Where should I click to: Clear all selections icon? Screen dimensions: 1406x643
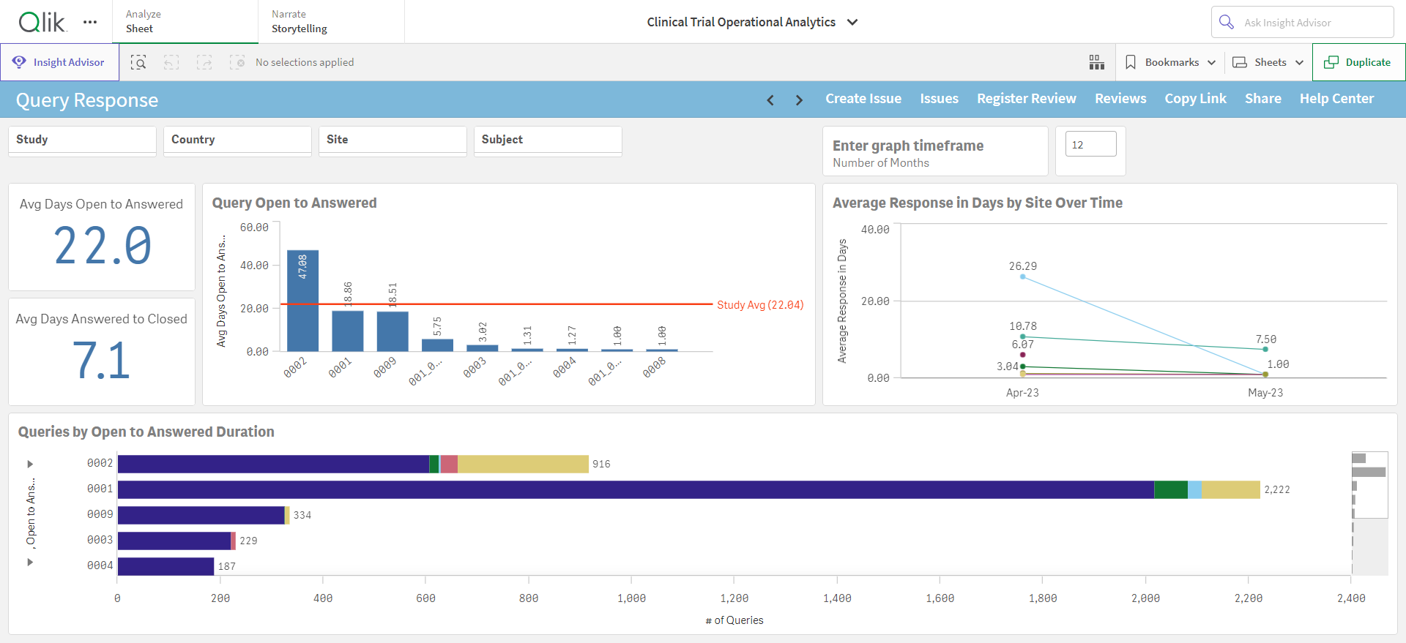237,62
